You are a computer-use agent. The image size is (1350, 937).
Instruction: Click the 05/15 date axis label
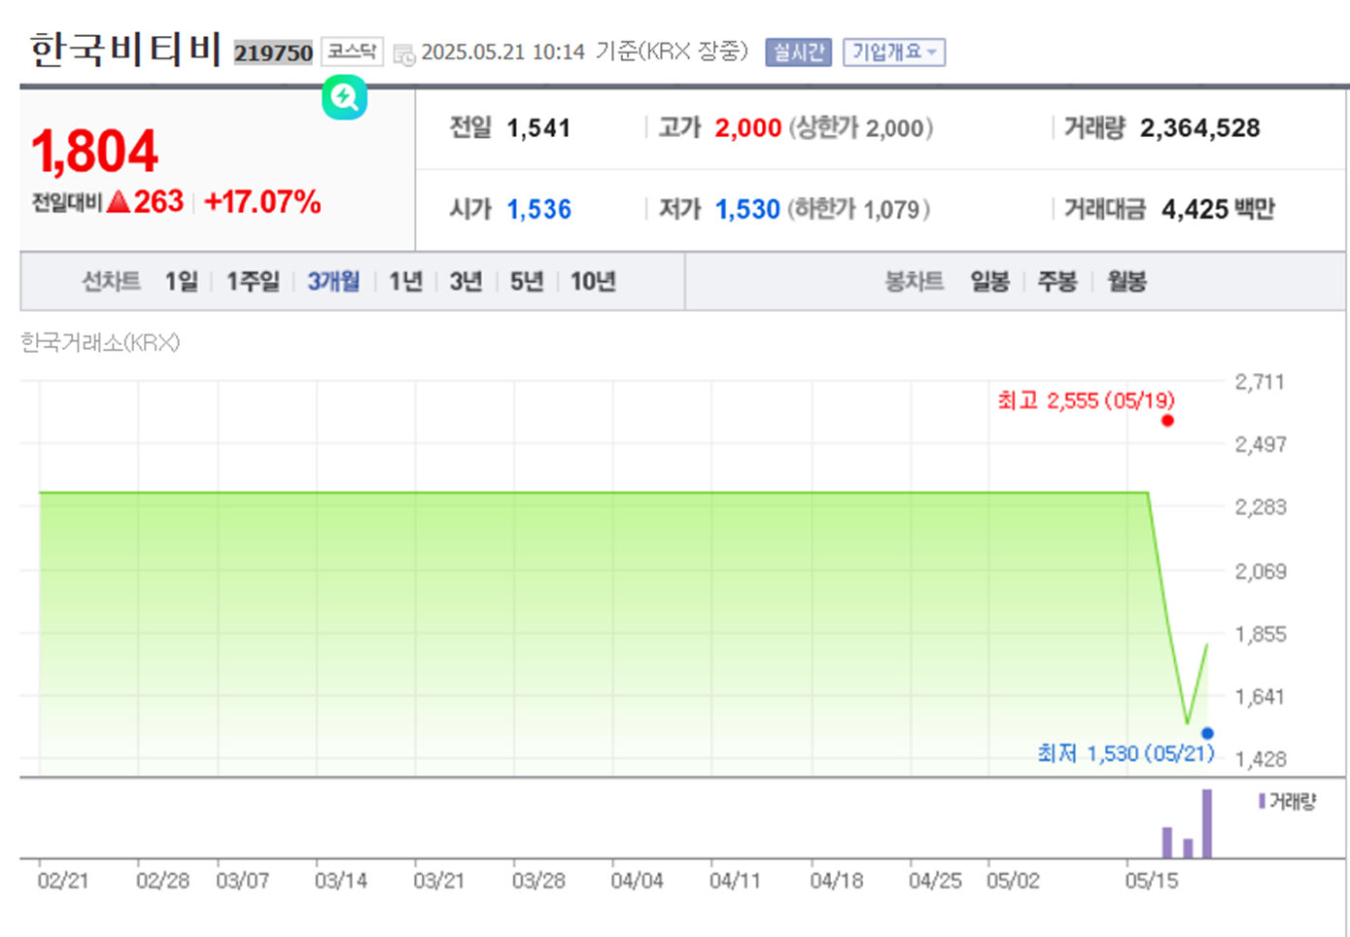pyautogui.click(x=1152, y=881)
